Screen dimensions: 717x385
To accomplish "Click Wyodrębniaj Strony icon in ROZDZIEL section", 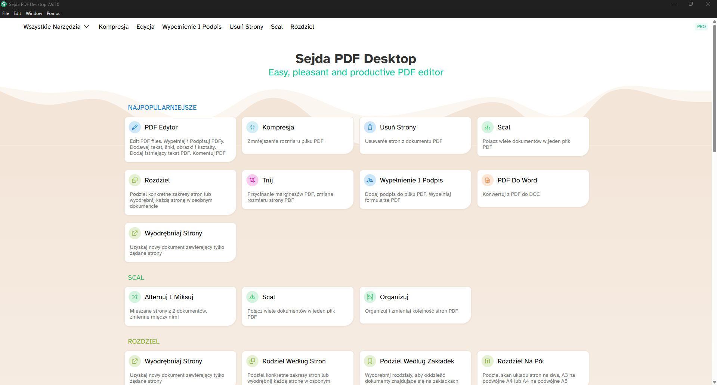I will (x=135, y=361).
